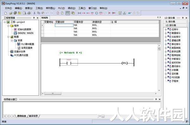Cut selection with the scissors icon
Screen dimensions: 190x125
point(35,13)
